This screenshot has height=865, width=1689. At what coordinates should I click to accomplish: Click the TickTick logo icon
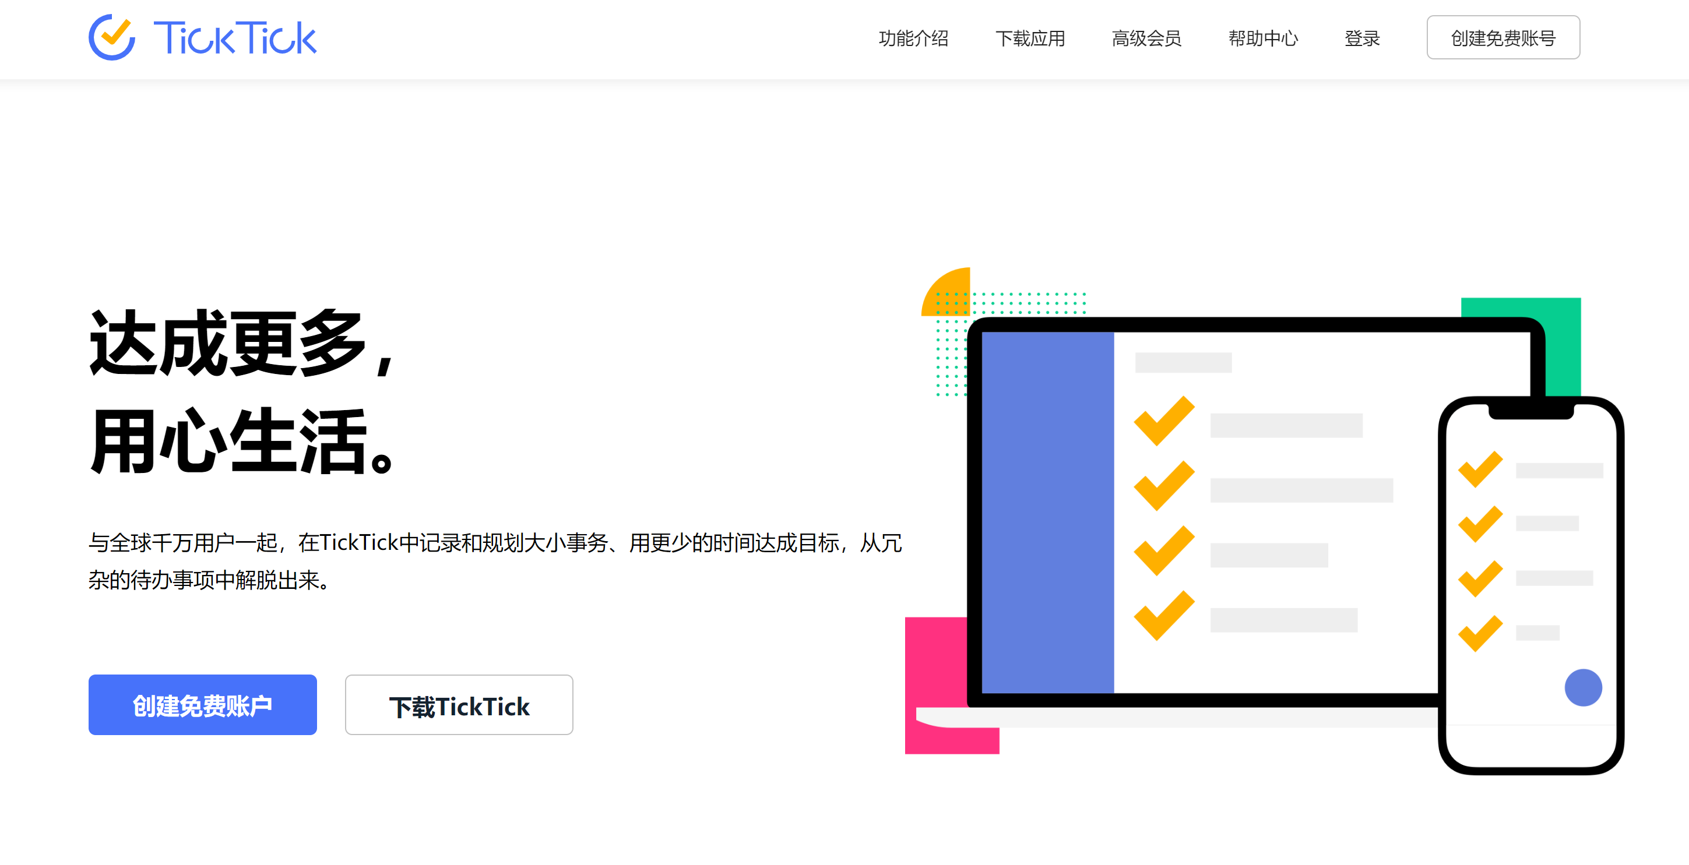coord(112,37)
